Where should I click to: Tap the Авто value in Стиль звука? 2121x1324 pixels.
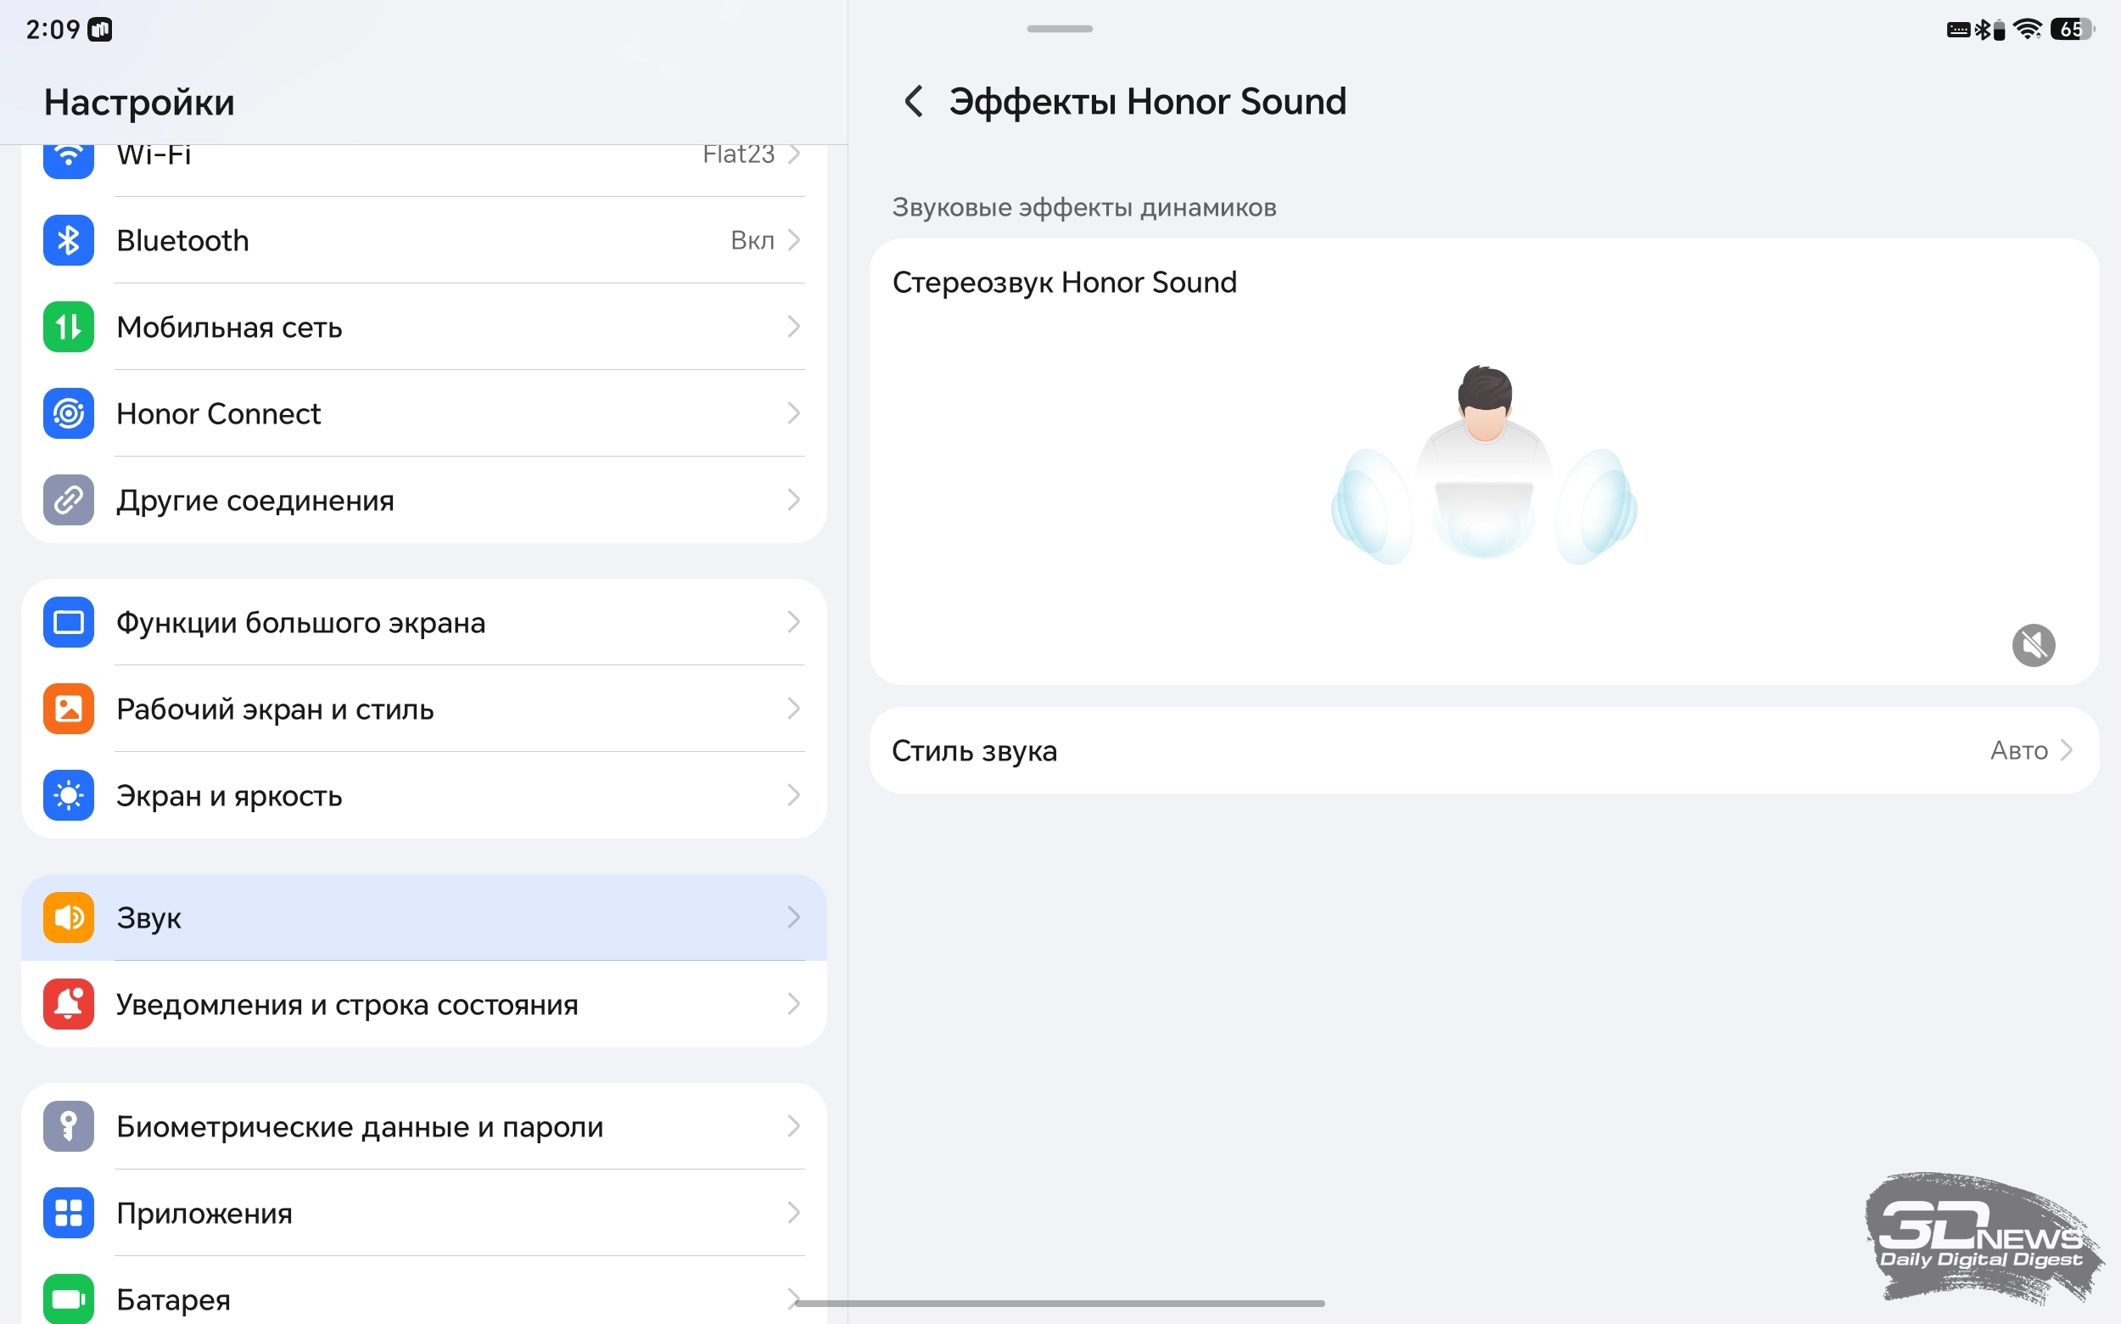click(2018, 750)
